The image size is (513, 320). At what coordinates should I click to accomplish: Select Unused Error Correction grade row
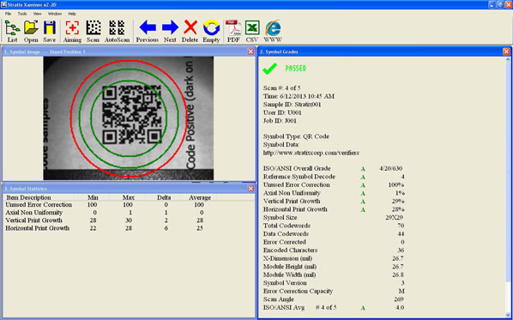[x=334, y=184]
